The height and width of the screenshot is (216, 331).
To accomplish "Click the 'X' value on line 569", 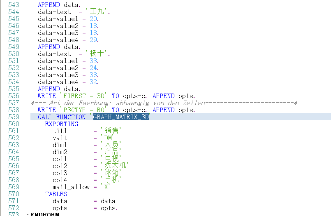I will point(105,187).
